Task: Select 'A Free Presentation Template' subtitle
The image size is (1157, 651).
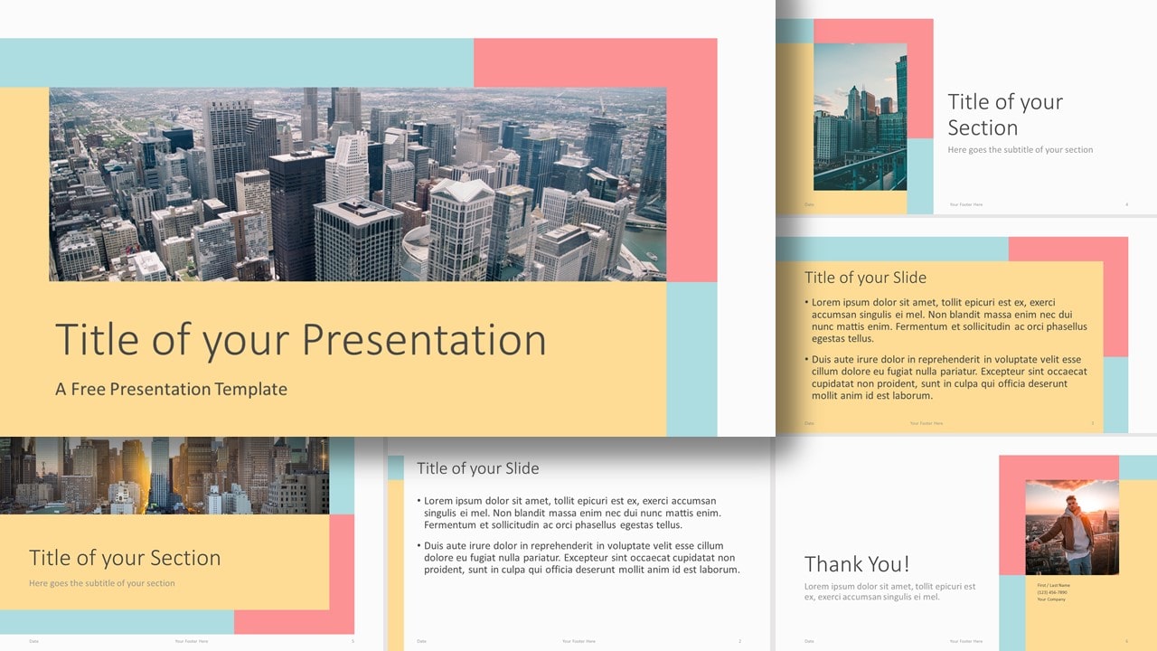Action: 172,389
